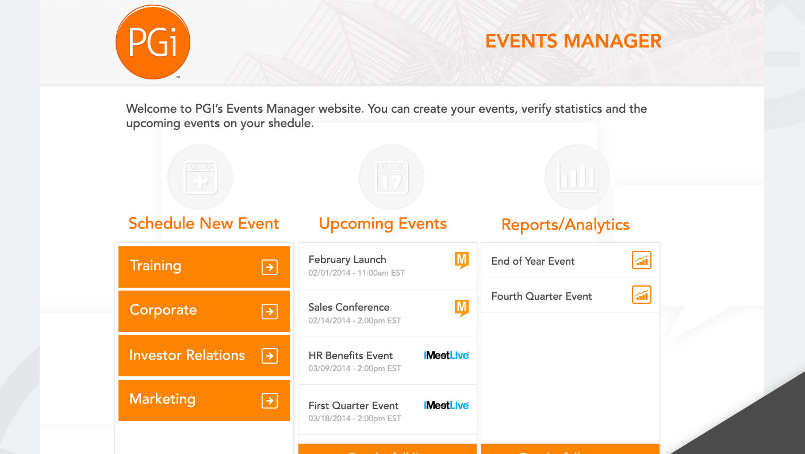
Task: Click the M icon beside Sales Conference
Action: 461,308
